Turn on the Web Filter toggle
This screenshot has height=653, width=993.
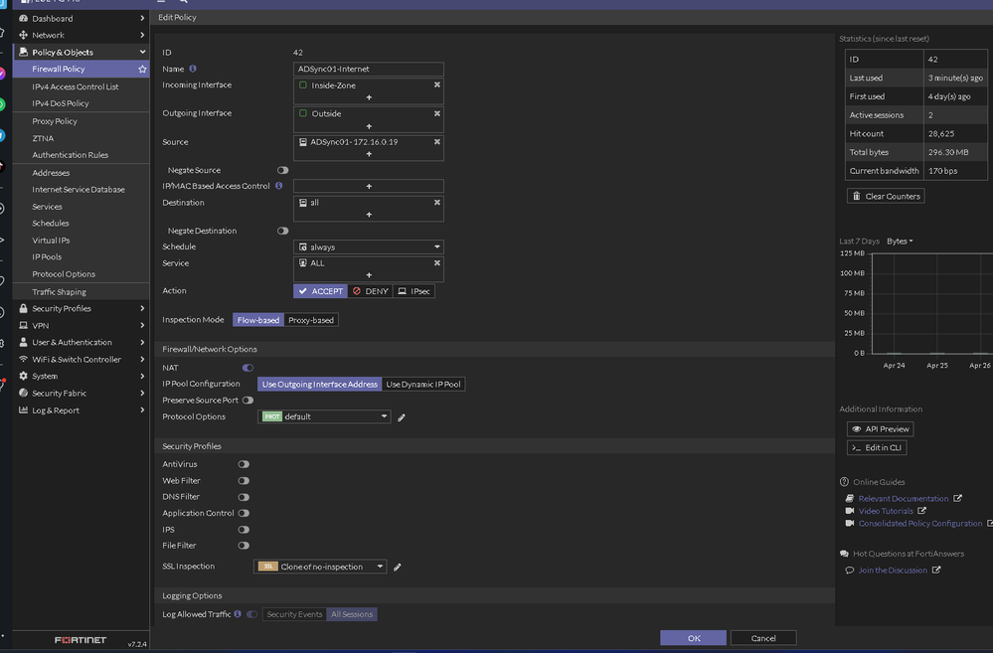pyautogui.click(x=244, y=481)
